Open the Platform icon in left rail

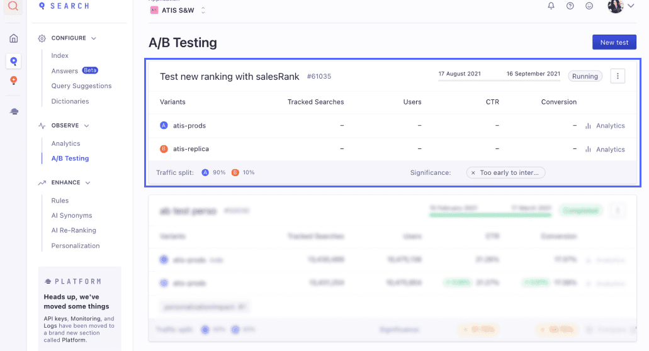click(14, 111)
